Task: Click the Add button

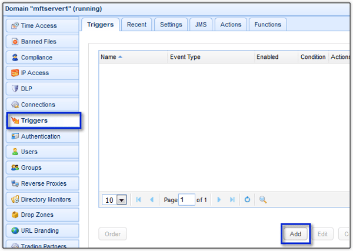Action: pos(295,234)
